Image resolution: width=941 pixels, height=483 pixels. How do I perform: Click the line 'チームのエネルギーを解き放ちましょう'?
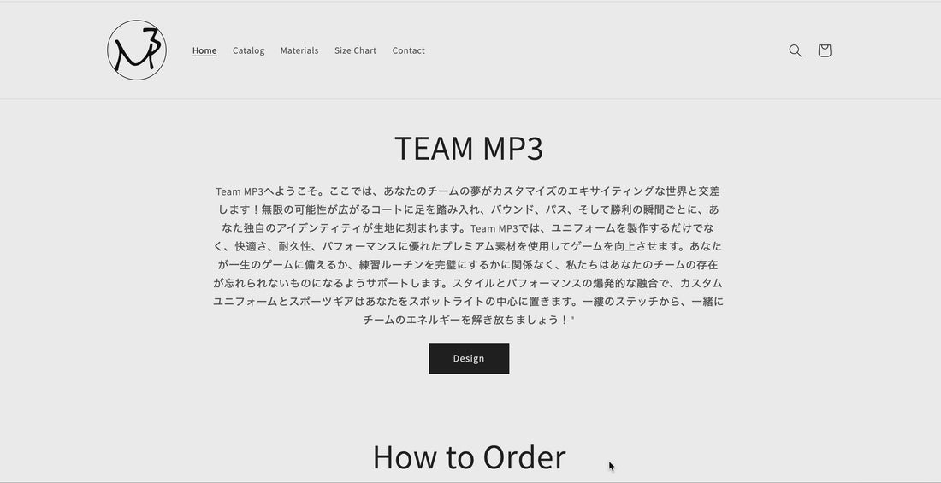[x=465, y=320]
